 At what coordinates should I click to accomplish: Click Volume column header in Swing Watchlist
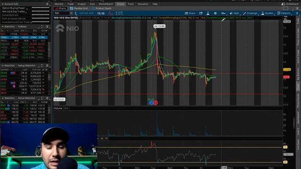[36, 69]
